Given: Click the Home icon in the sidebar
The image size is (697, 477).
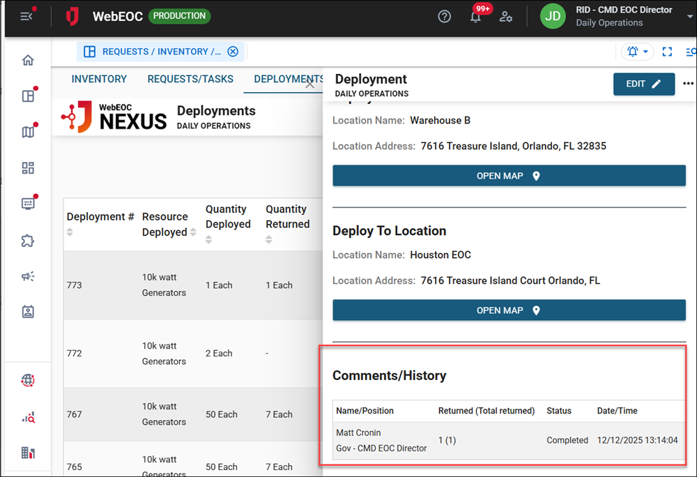Looking at the screenshot, I should 28,60.
